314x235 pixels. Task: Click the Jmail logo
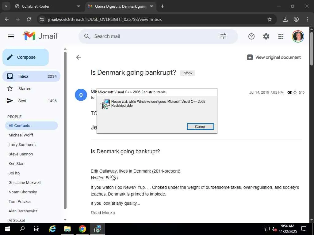point(40,36)
